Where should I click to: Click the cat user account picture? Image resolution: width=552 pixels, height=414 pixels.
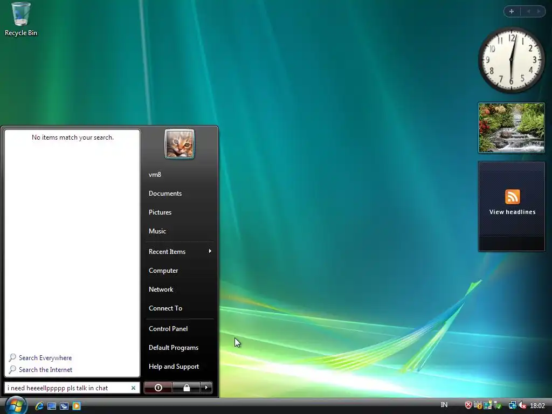[180, 144]
